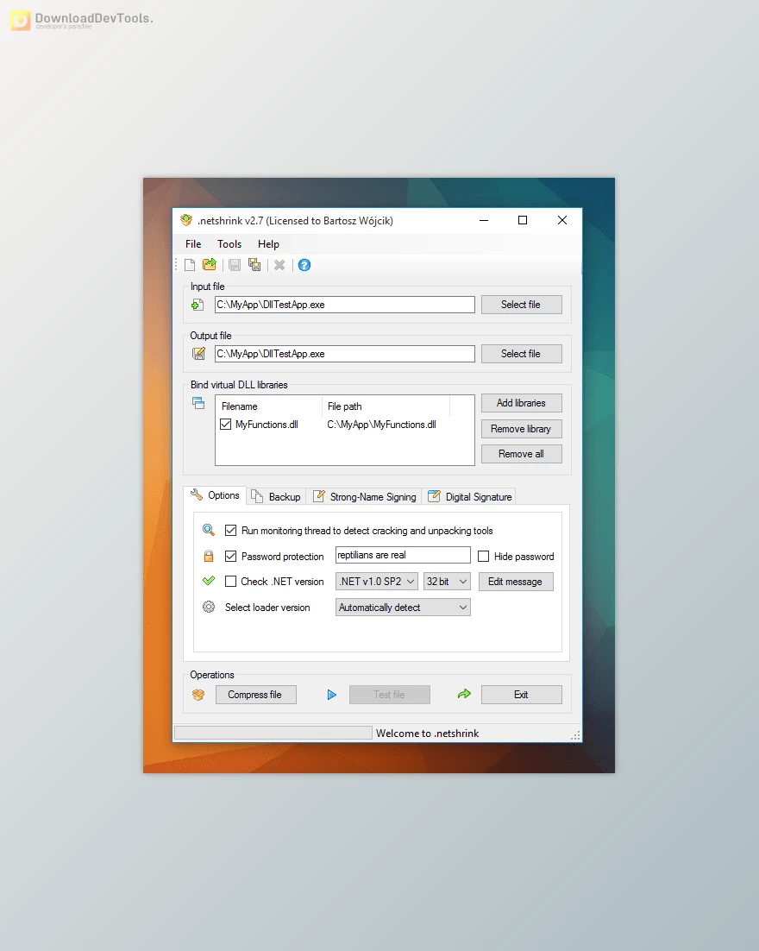Click Select file for Output file
The width and height of the screenshot is (759, 951).
(521, 354)
